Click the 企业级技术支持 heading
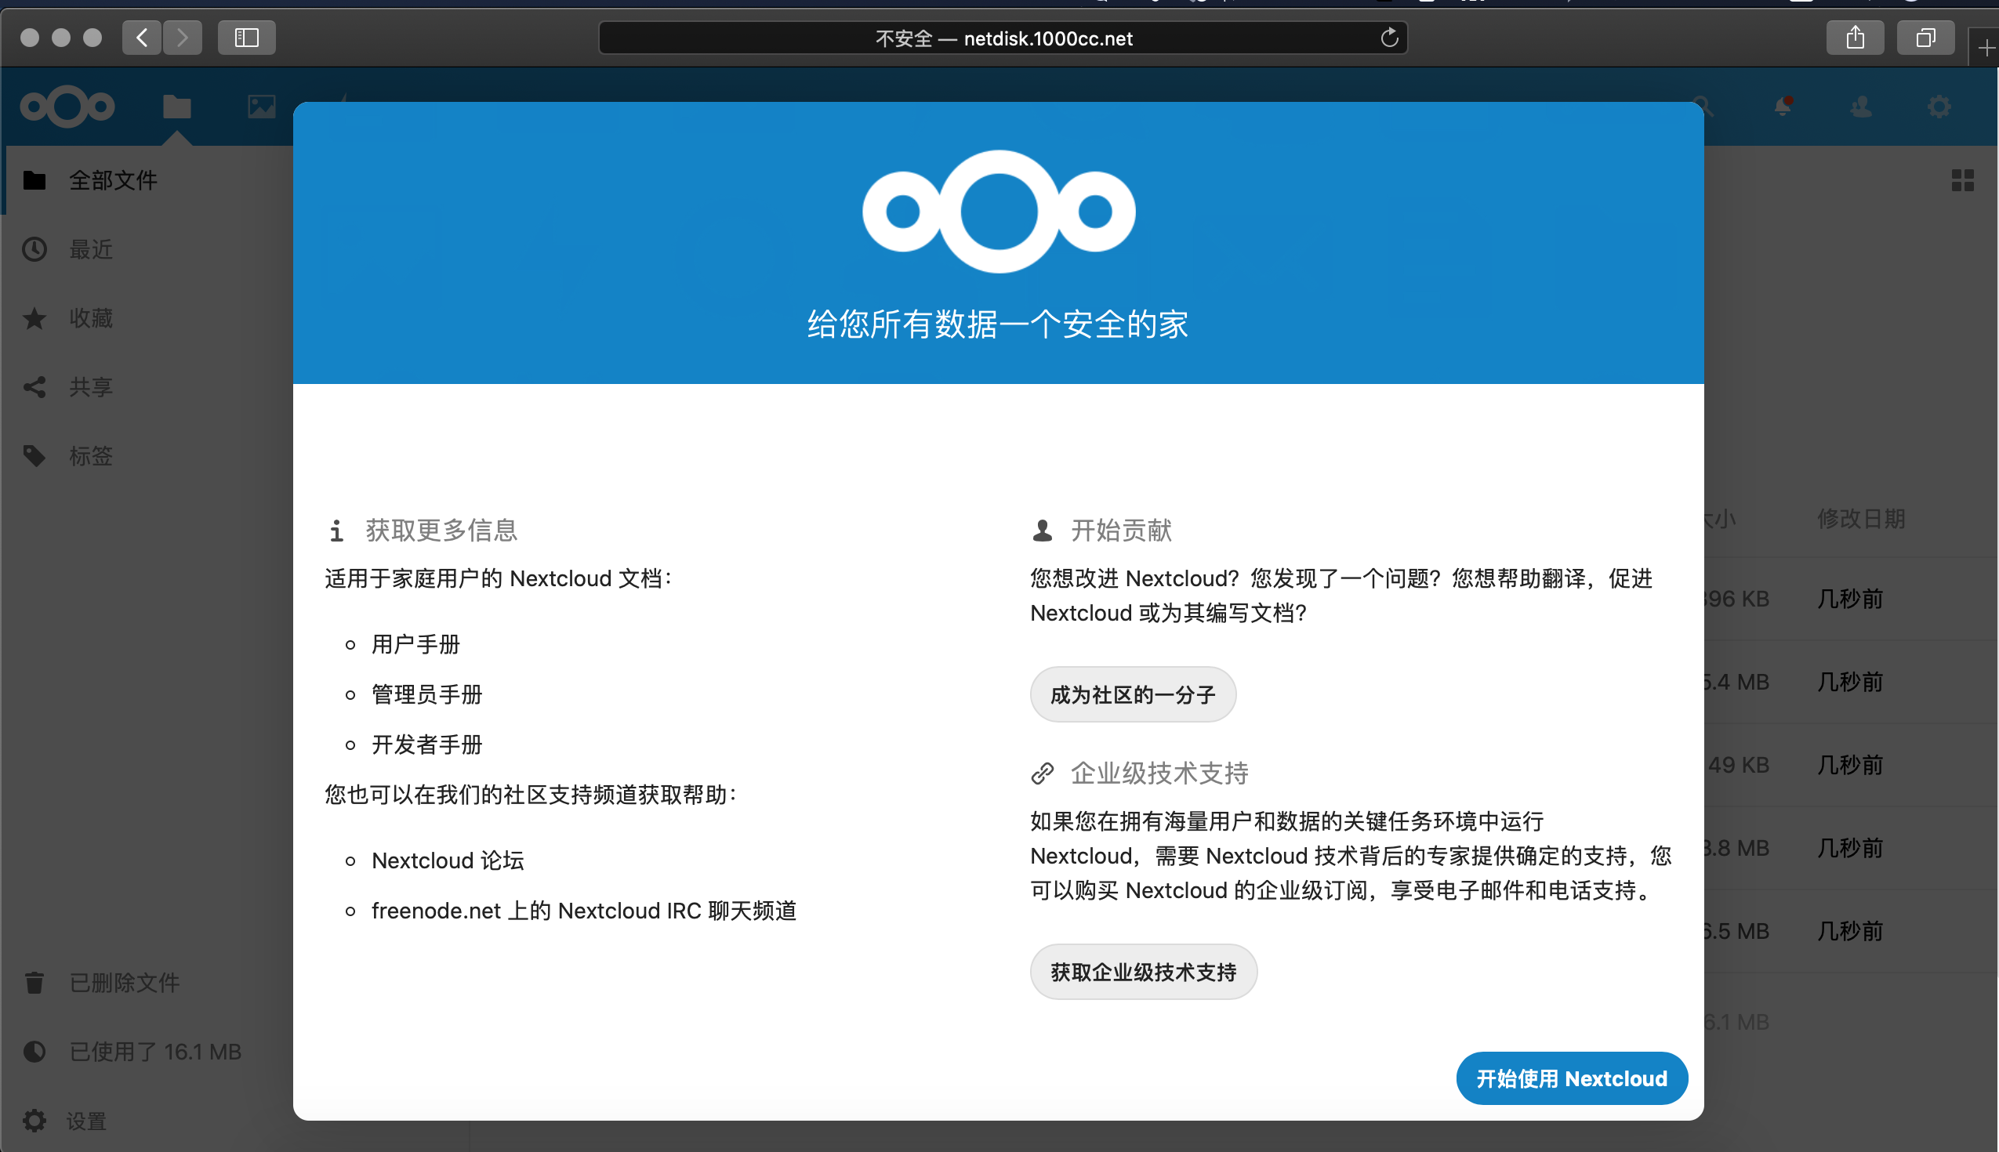Screen dimensions: 1999x1152 pyautogui.click(x=1159, y=773)
